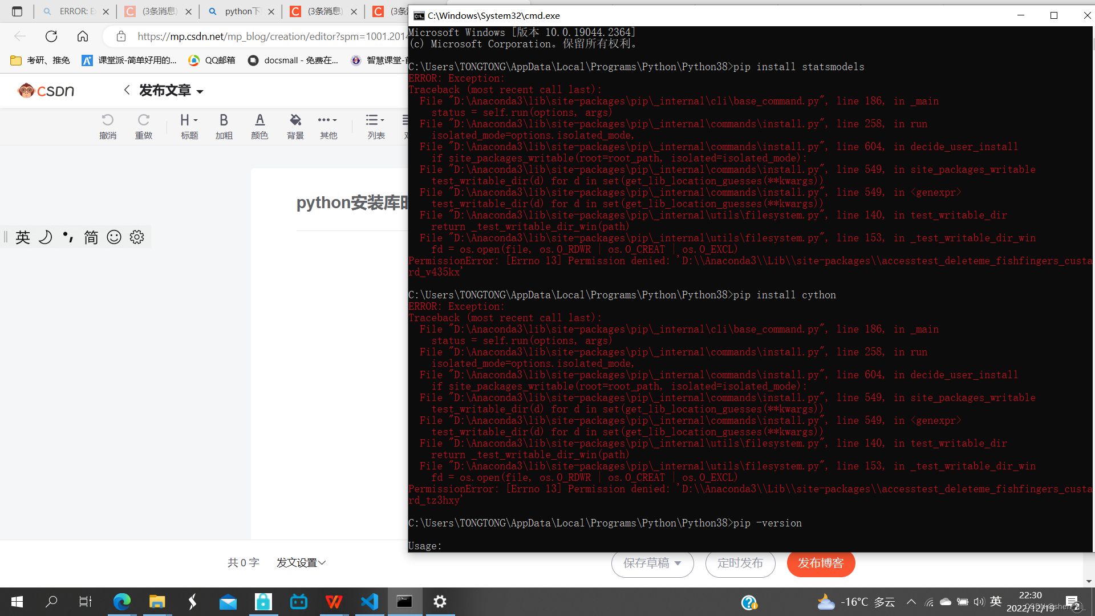Toggle the IME English/Chinese (英) mode
1095x616 pixels.
(23, 237)
